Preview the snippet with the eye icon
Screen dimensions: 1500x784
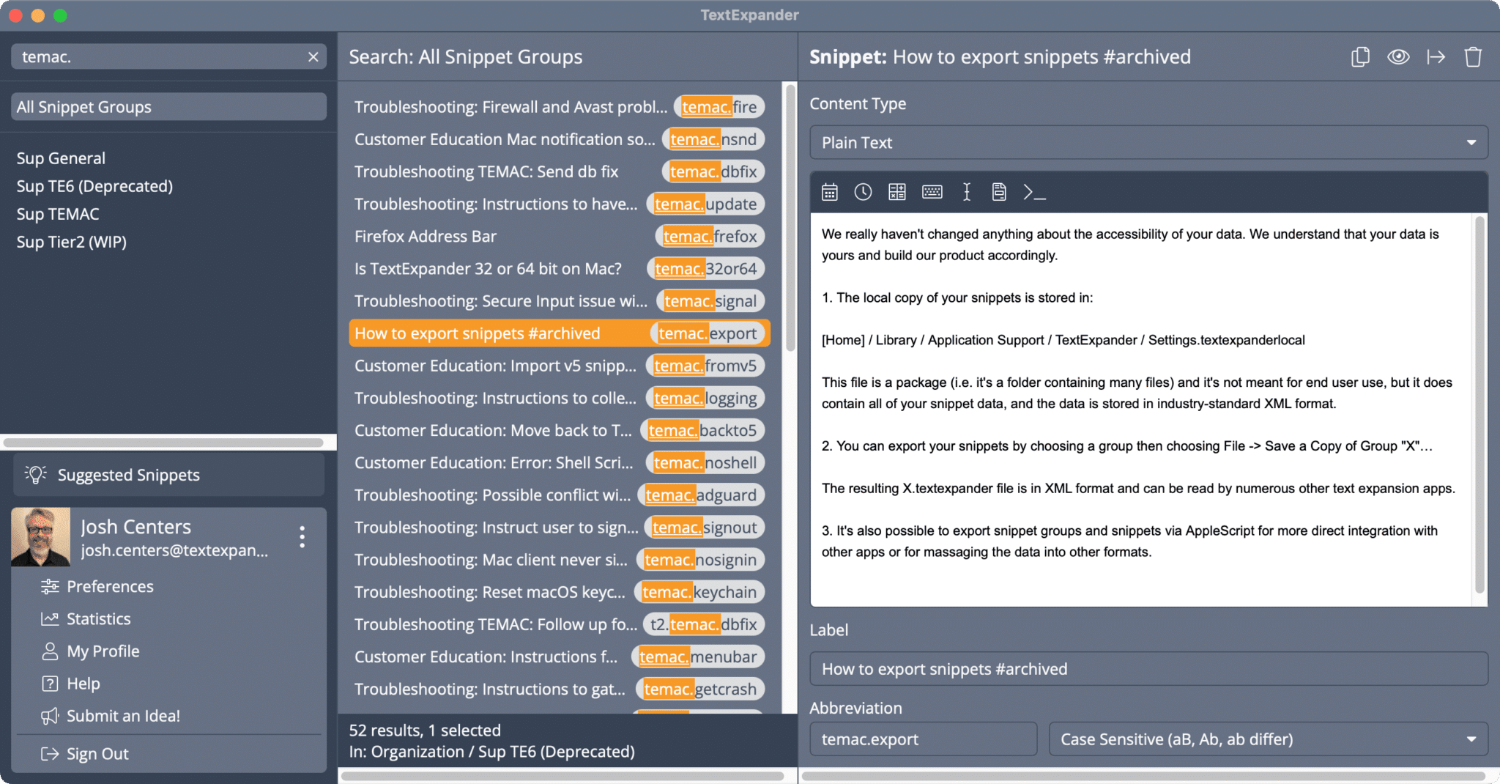point(1398,56)
